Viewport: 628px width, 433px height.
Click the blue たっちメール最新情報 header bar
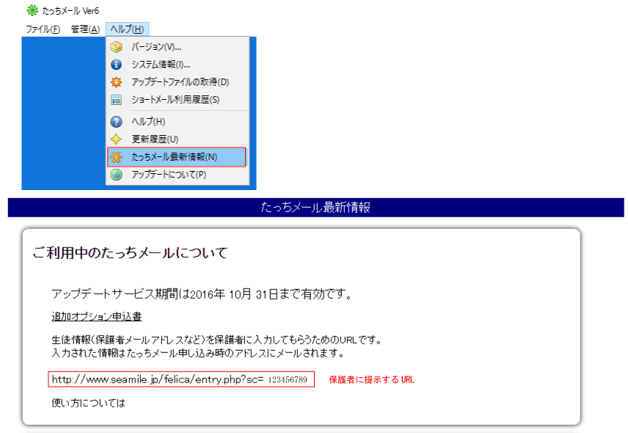click(315, 208)
